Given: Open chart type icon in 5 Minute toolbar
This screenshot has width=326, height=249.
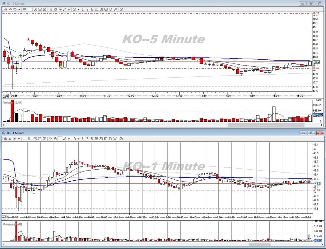Looking at the screenshot, I should pos(6,9).
